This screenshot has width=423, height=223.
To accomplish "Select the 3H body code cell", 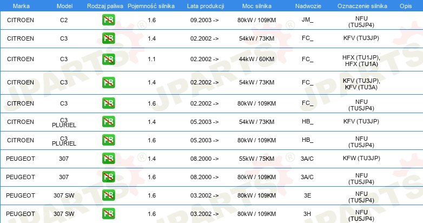I will click(307, 214).
